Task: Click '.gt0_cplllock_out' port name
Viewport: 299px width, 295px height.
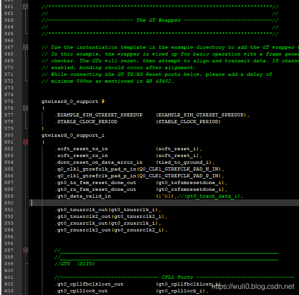Action: [82, 291]
